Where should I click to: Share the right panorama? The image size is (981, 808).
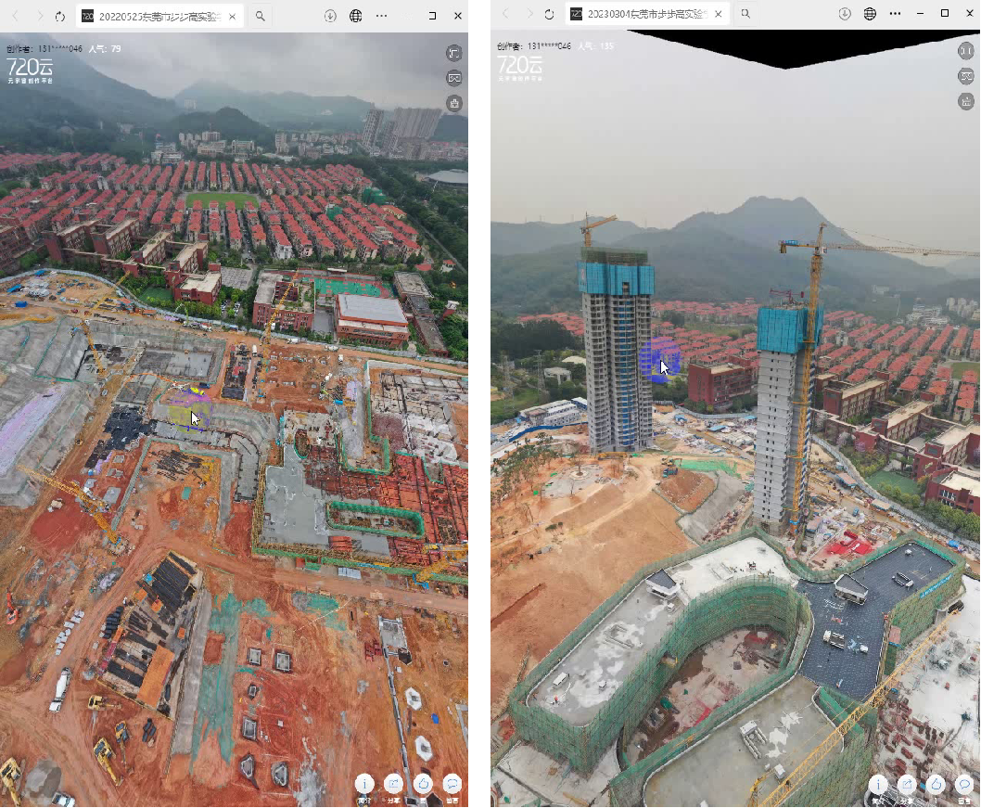click(906, 785)
